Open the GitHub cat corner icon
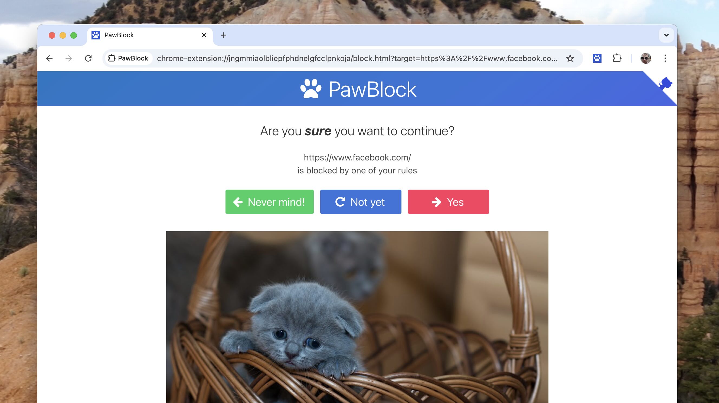The image size is (719, 403). coord(665,83)
